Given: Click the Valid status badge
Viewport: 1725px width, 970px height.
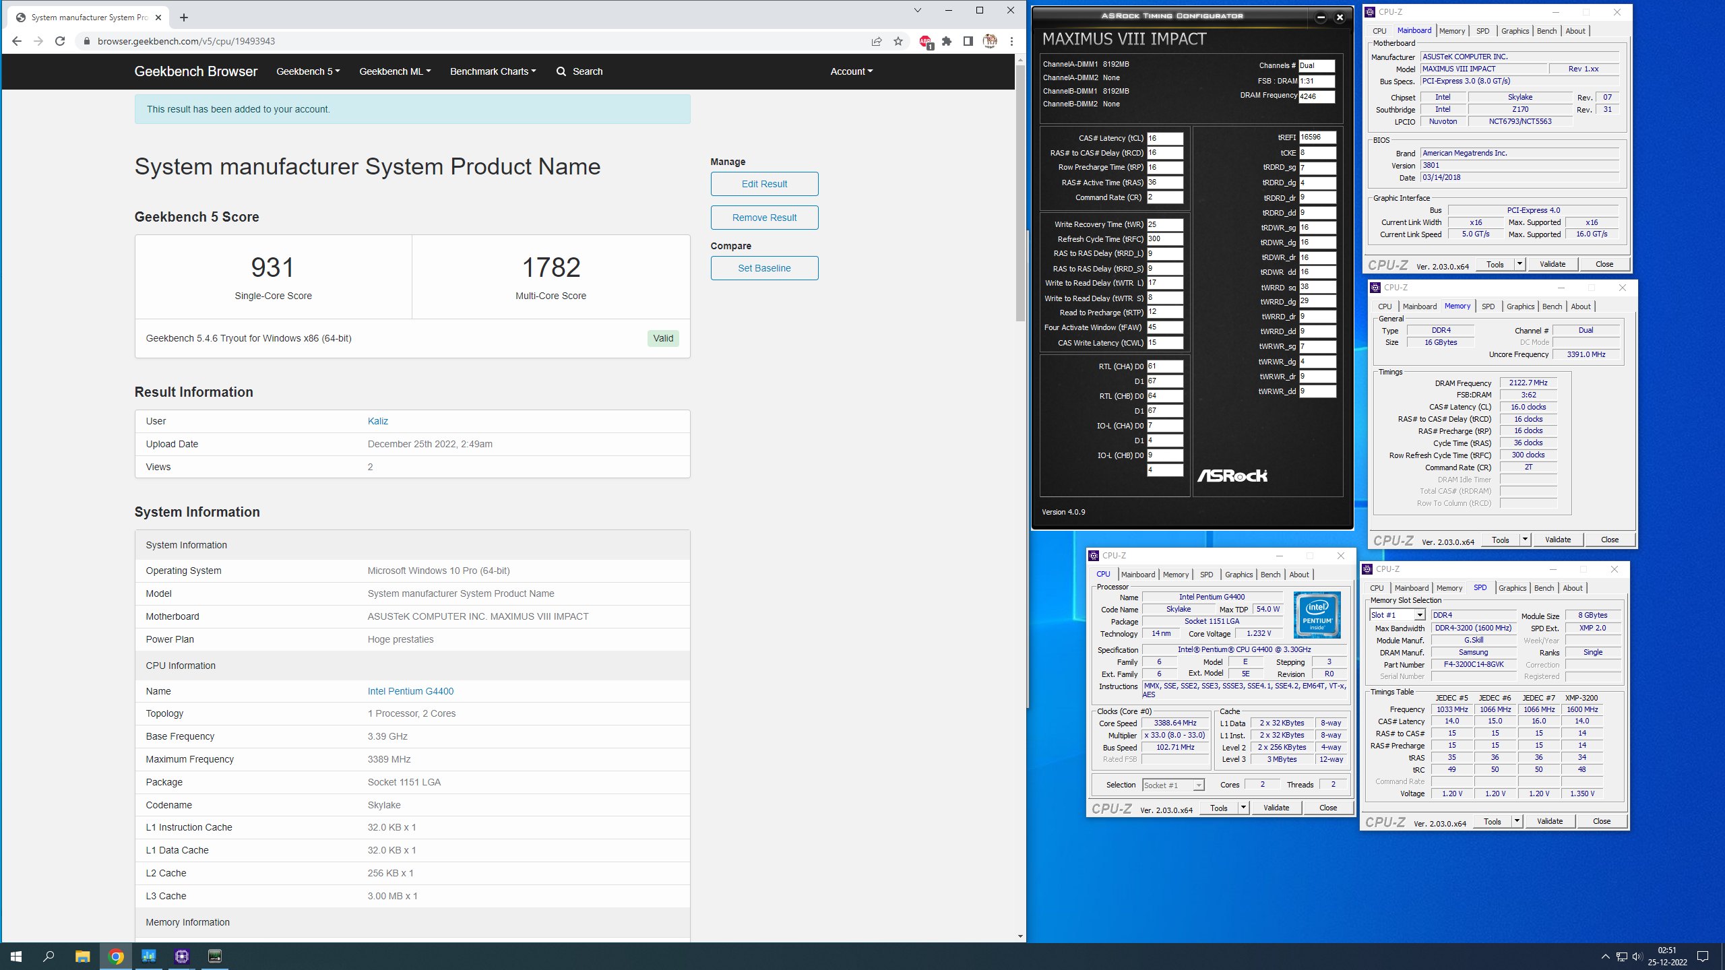Looking at the screenshot, I should tap(663, 338).
